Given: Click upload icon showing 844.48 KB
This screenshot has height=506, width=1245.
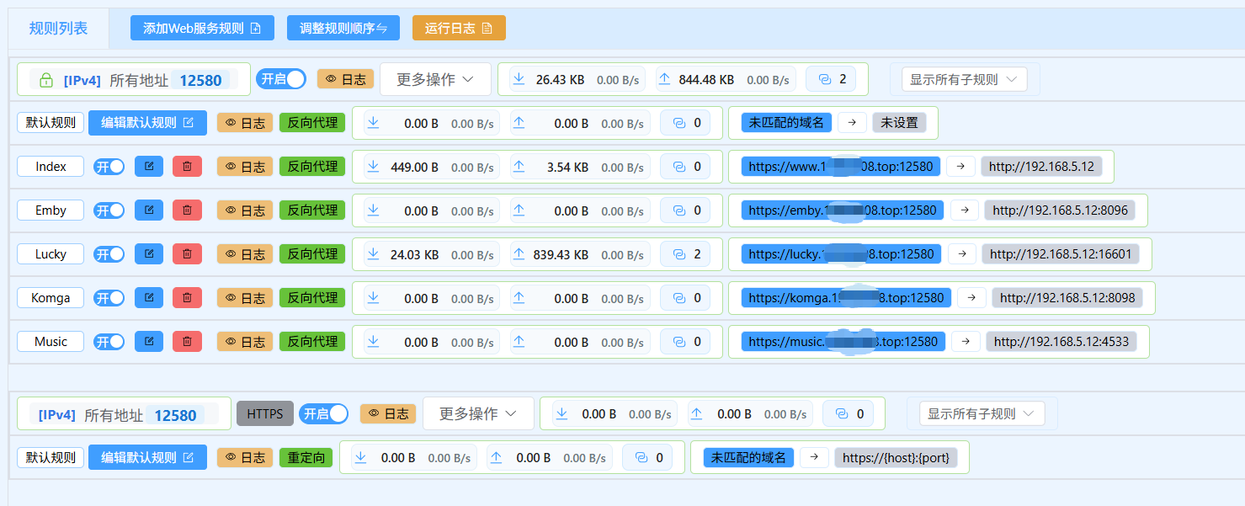Looking at the screenshot, I should pyautogui.click(x=665, y=79).
